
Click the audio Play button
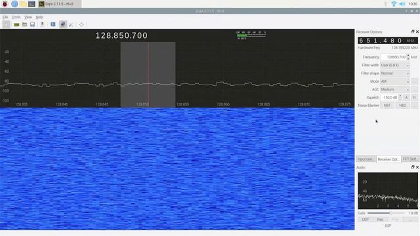pyautogui.click(x=395, y=220)
